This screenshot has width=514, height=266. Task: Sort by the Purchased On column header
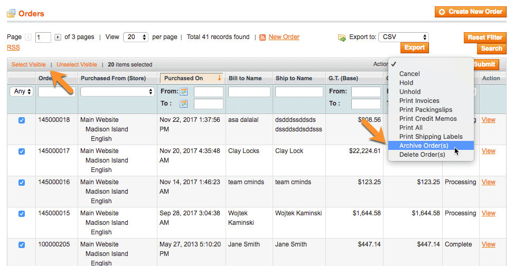[x=183, y=78]
